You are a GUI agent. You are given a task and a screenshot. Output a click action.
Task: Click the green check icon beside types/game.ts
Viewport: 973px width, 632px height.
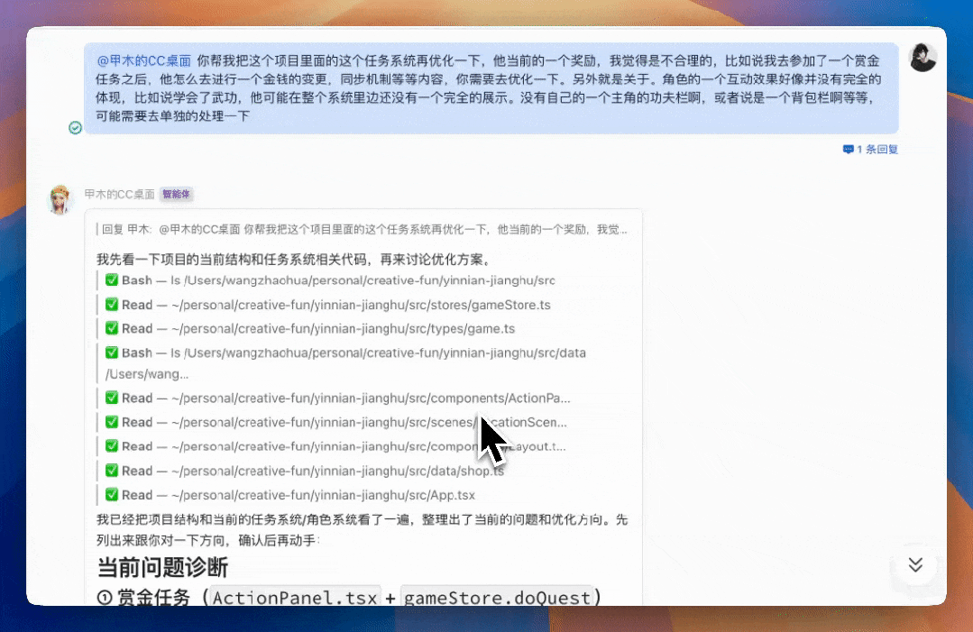coord(112,329)
